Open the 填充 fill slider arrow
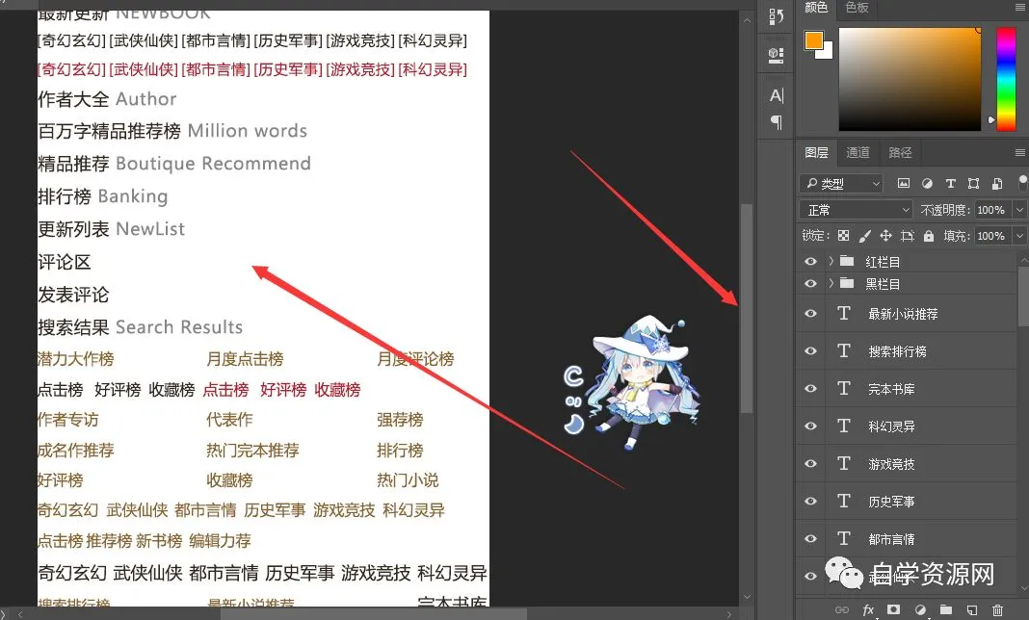Viewport: 1029px width, 620px height. (1019, 236)
